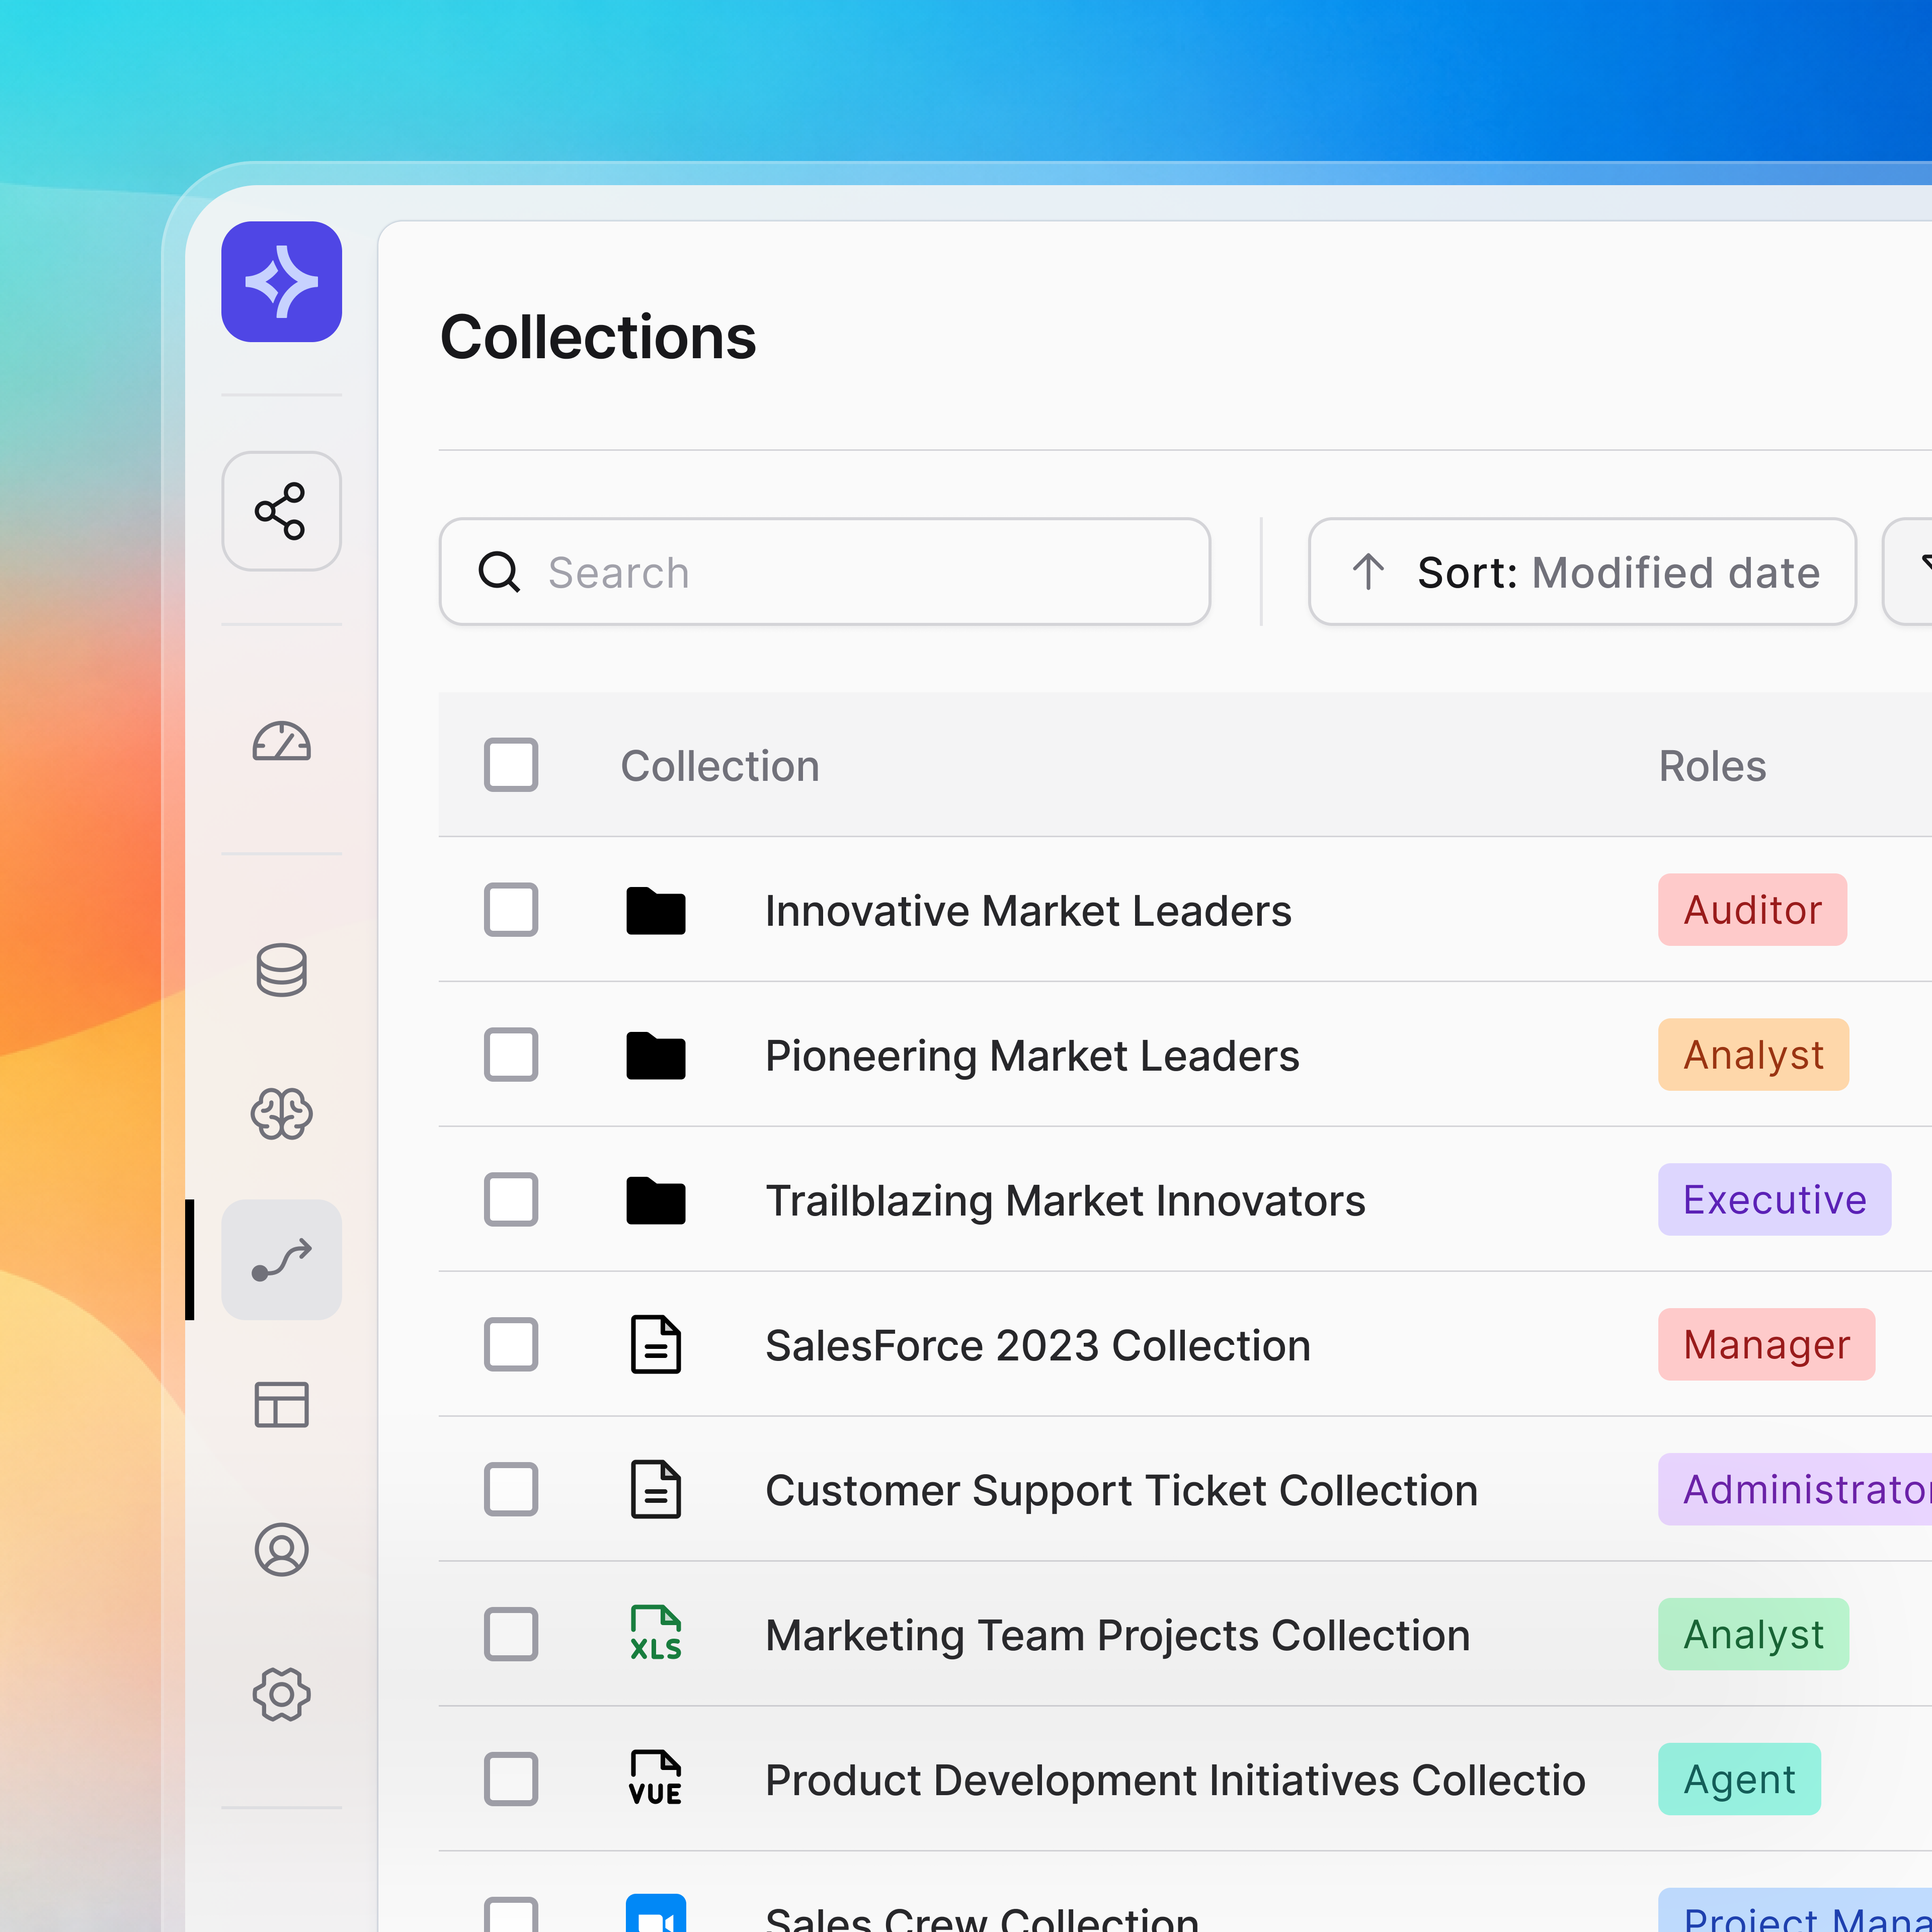Click the Search input field
Screen dimensions: 1932x1932
pyautogui.click(x=825, y=572)
